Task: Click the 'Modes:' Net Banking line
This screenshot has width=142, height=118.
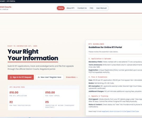Action: click(x=101, y=83)
